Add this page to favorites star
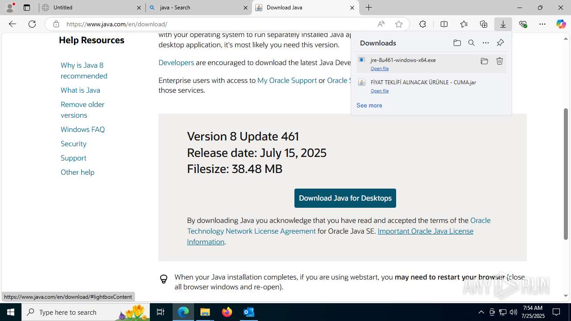 pyautogui.click(x=399, y=24)
